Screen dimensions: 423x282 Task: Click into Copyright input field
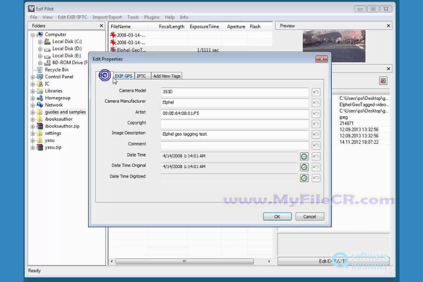click(x=234, y=124)
